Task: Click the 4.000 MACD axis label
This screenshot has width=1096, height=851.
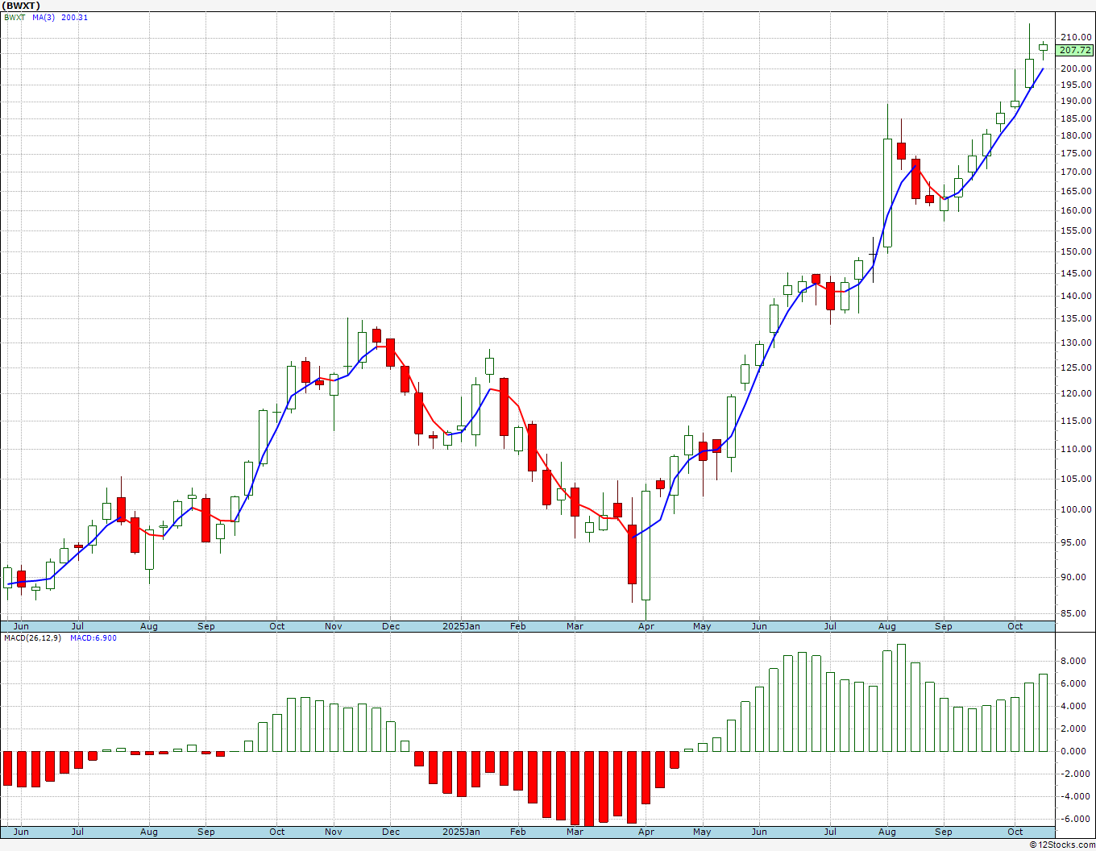Action: click(1075, 706)
